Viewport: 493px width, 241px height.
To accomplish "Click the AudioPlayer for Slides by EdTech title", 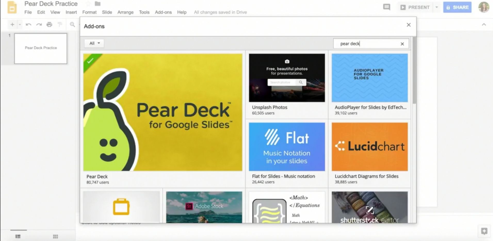I will pos(370,107).
